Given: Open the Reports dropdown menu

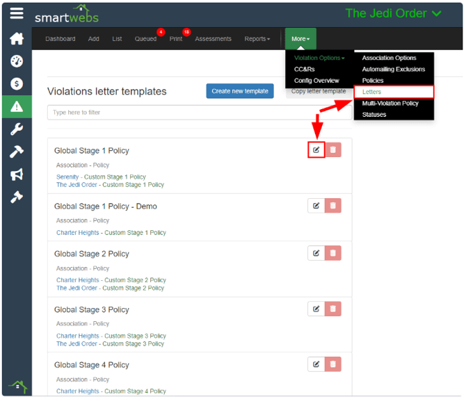Looking at the screenshot, I should tap(257, 39).
